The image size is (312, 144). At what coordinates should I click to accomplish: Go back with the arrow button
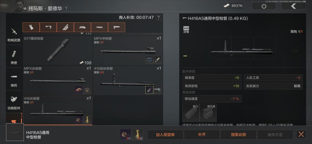(x=293, y=6)
